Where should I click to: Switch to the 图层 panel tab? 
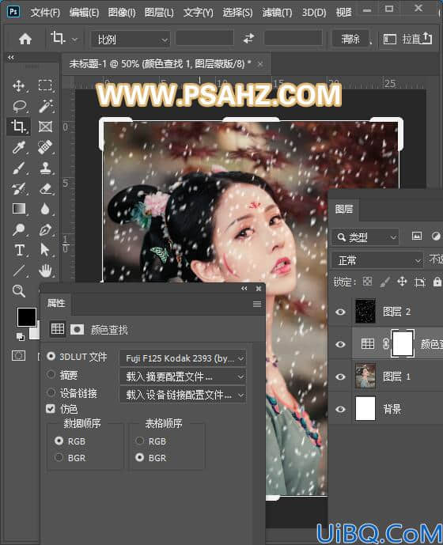[344, 209]
